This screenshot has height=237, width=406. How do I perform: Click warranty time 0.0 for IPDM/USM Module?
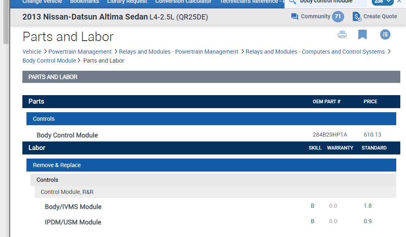tap(333, 222)
